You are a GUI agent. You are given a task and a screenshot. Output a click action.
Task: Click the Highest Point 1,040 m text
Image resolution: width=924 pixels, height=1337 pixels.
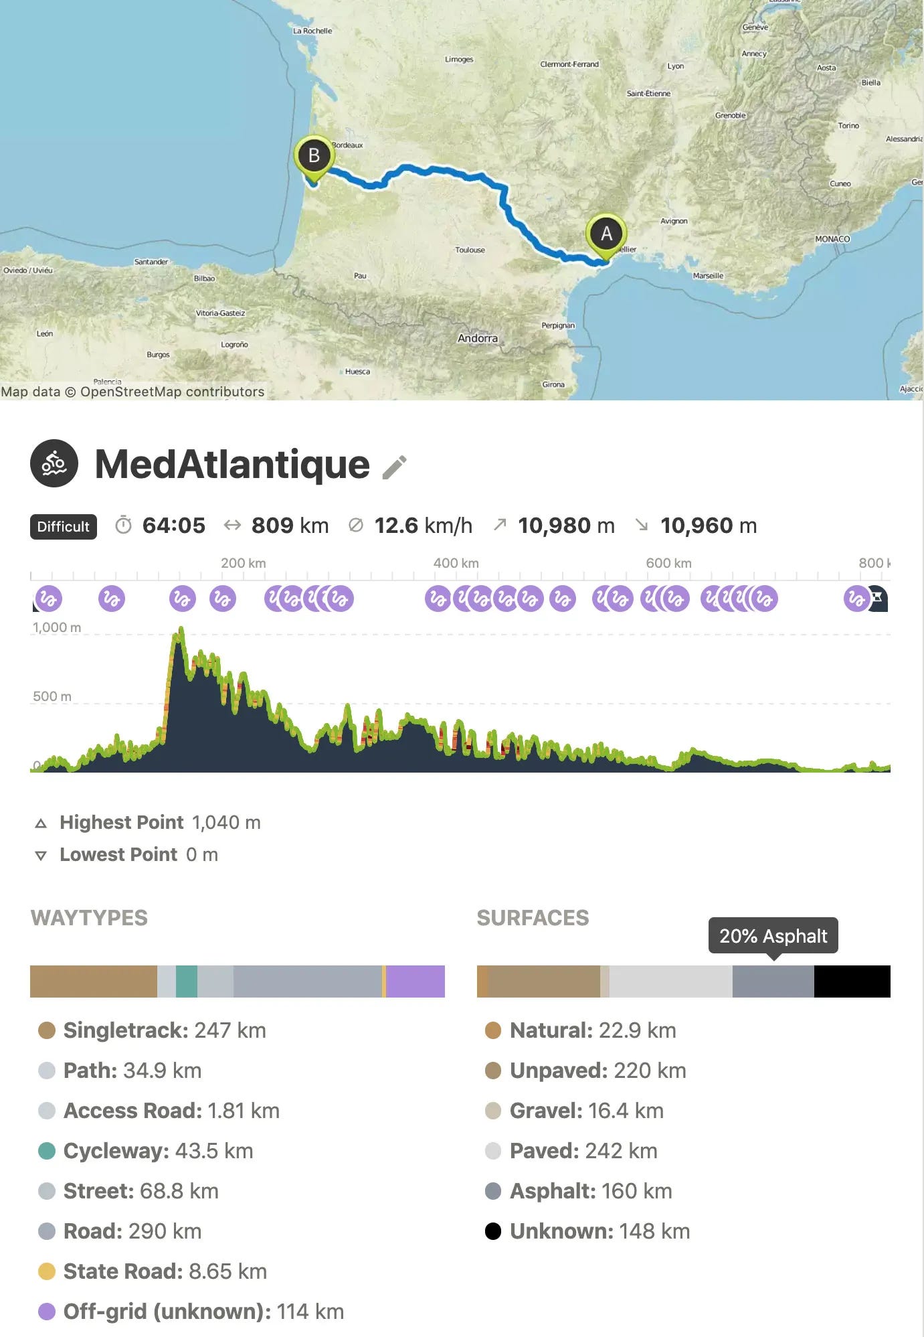pos(160,822)
